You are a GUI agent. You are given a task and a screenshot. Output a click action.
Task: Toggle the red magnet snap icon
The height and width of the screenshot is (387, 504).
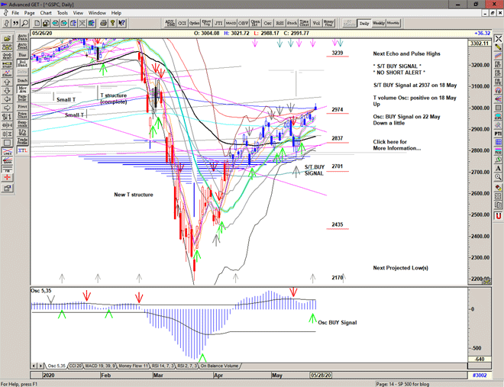[x=498, y=216]
